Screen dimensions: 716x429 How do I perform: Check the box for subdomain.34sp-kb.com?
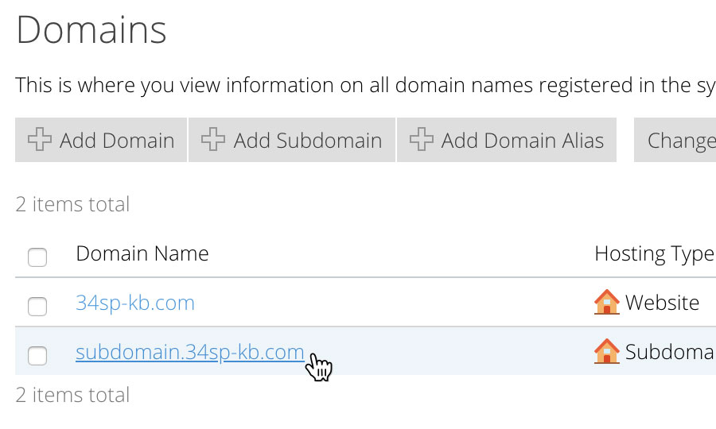37,356
